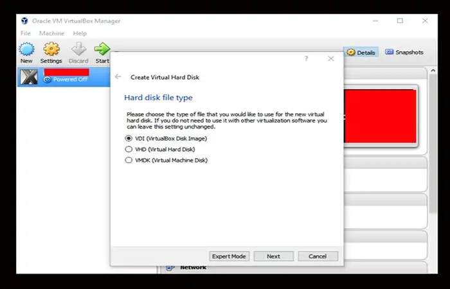Select VDI (VirtualBox Disk Image) radio button

pyautogui.click(x=129, y=138)
